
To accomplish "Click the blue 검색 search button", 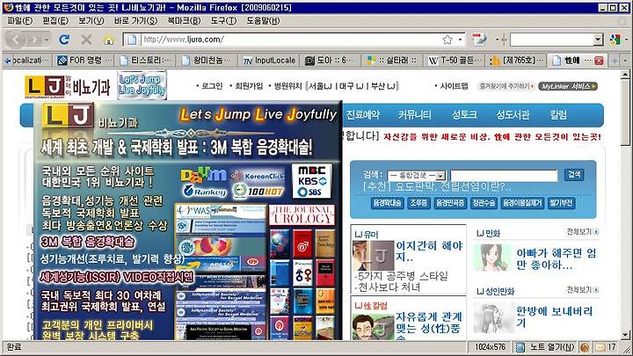I will click(573, 175).
